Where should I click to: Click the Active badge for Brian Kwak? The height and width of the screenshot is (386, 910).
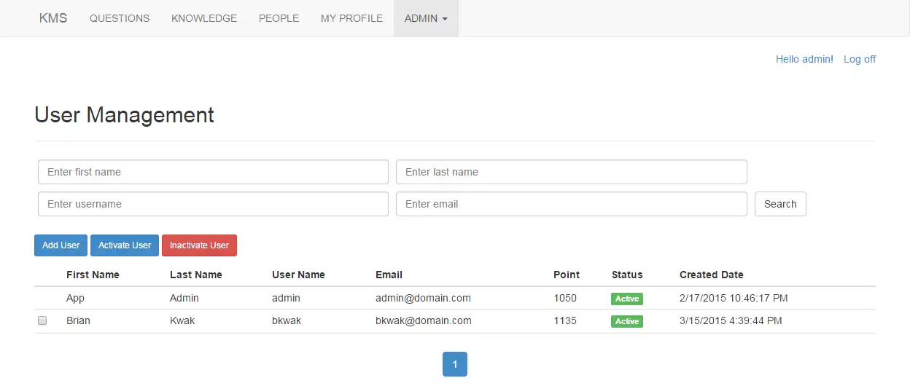(x=627, y=321)
